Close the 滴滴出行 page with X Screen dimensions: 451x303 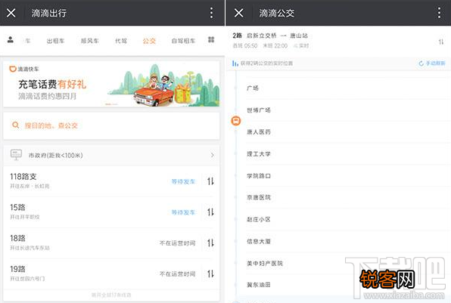(11, 13)
